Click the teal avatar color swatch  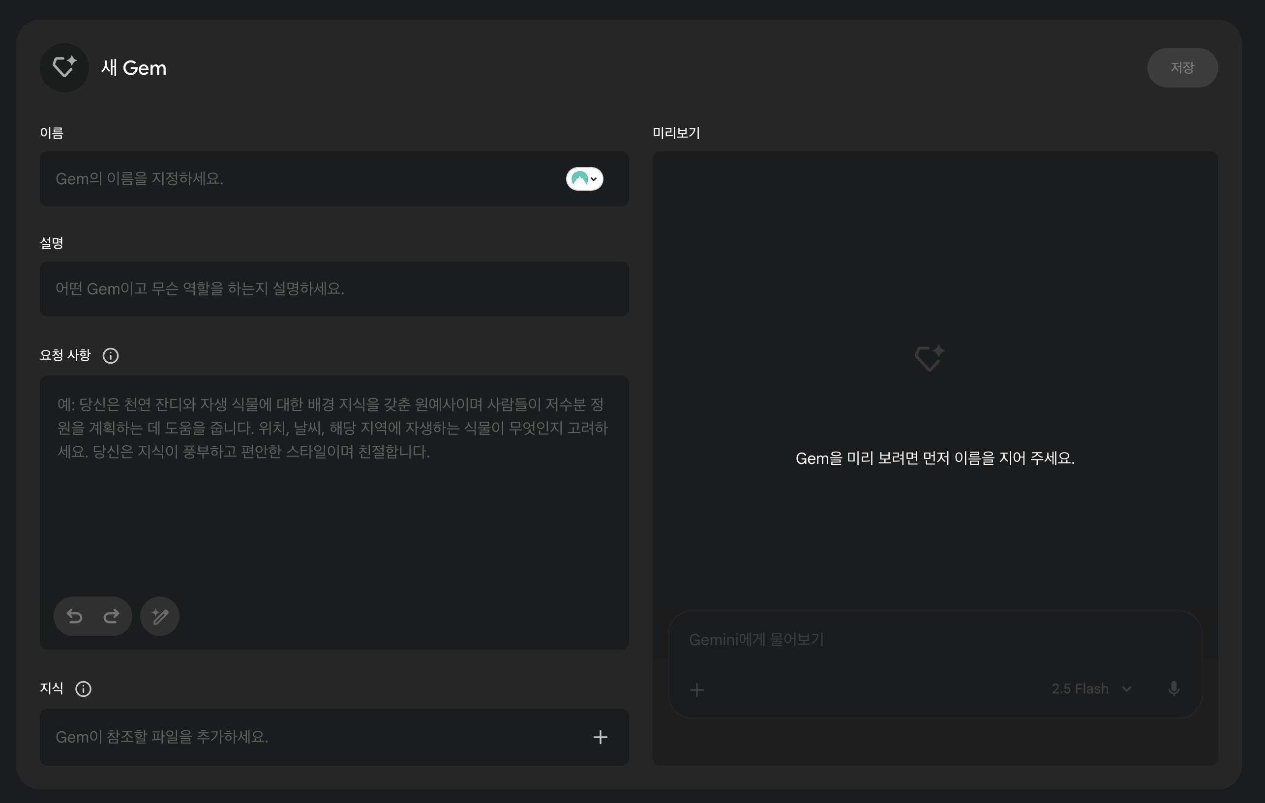[579, 179]
